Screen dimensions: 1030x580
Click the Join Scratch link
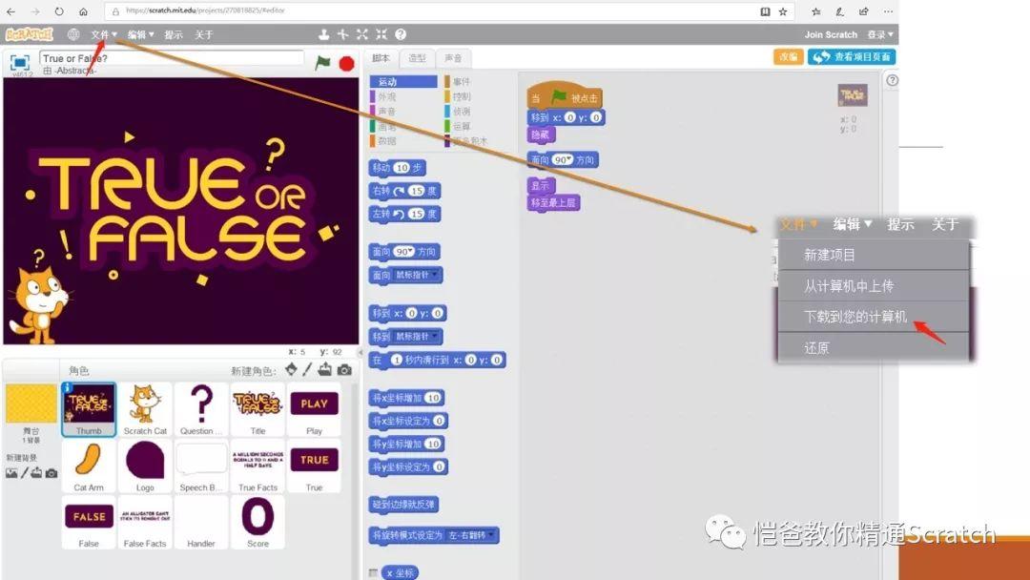pos(831,34)
